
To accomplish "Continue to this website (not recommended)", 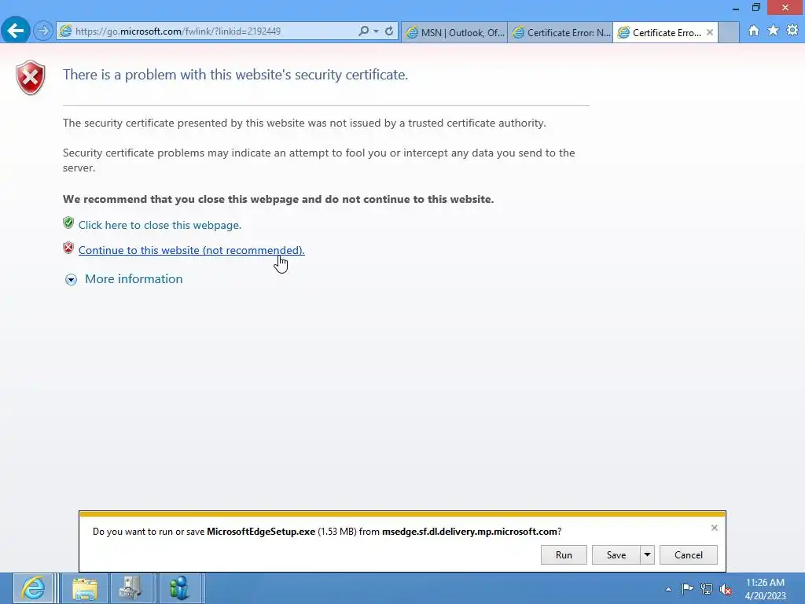I will tap(192, 250).
